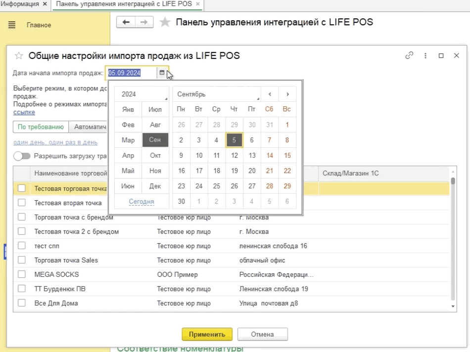The width and height of the screenshot is (470, 352).
Task: Check the тест спп row checkbox
Action: (22, 246)
